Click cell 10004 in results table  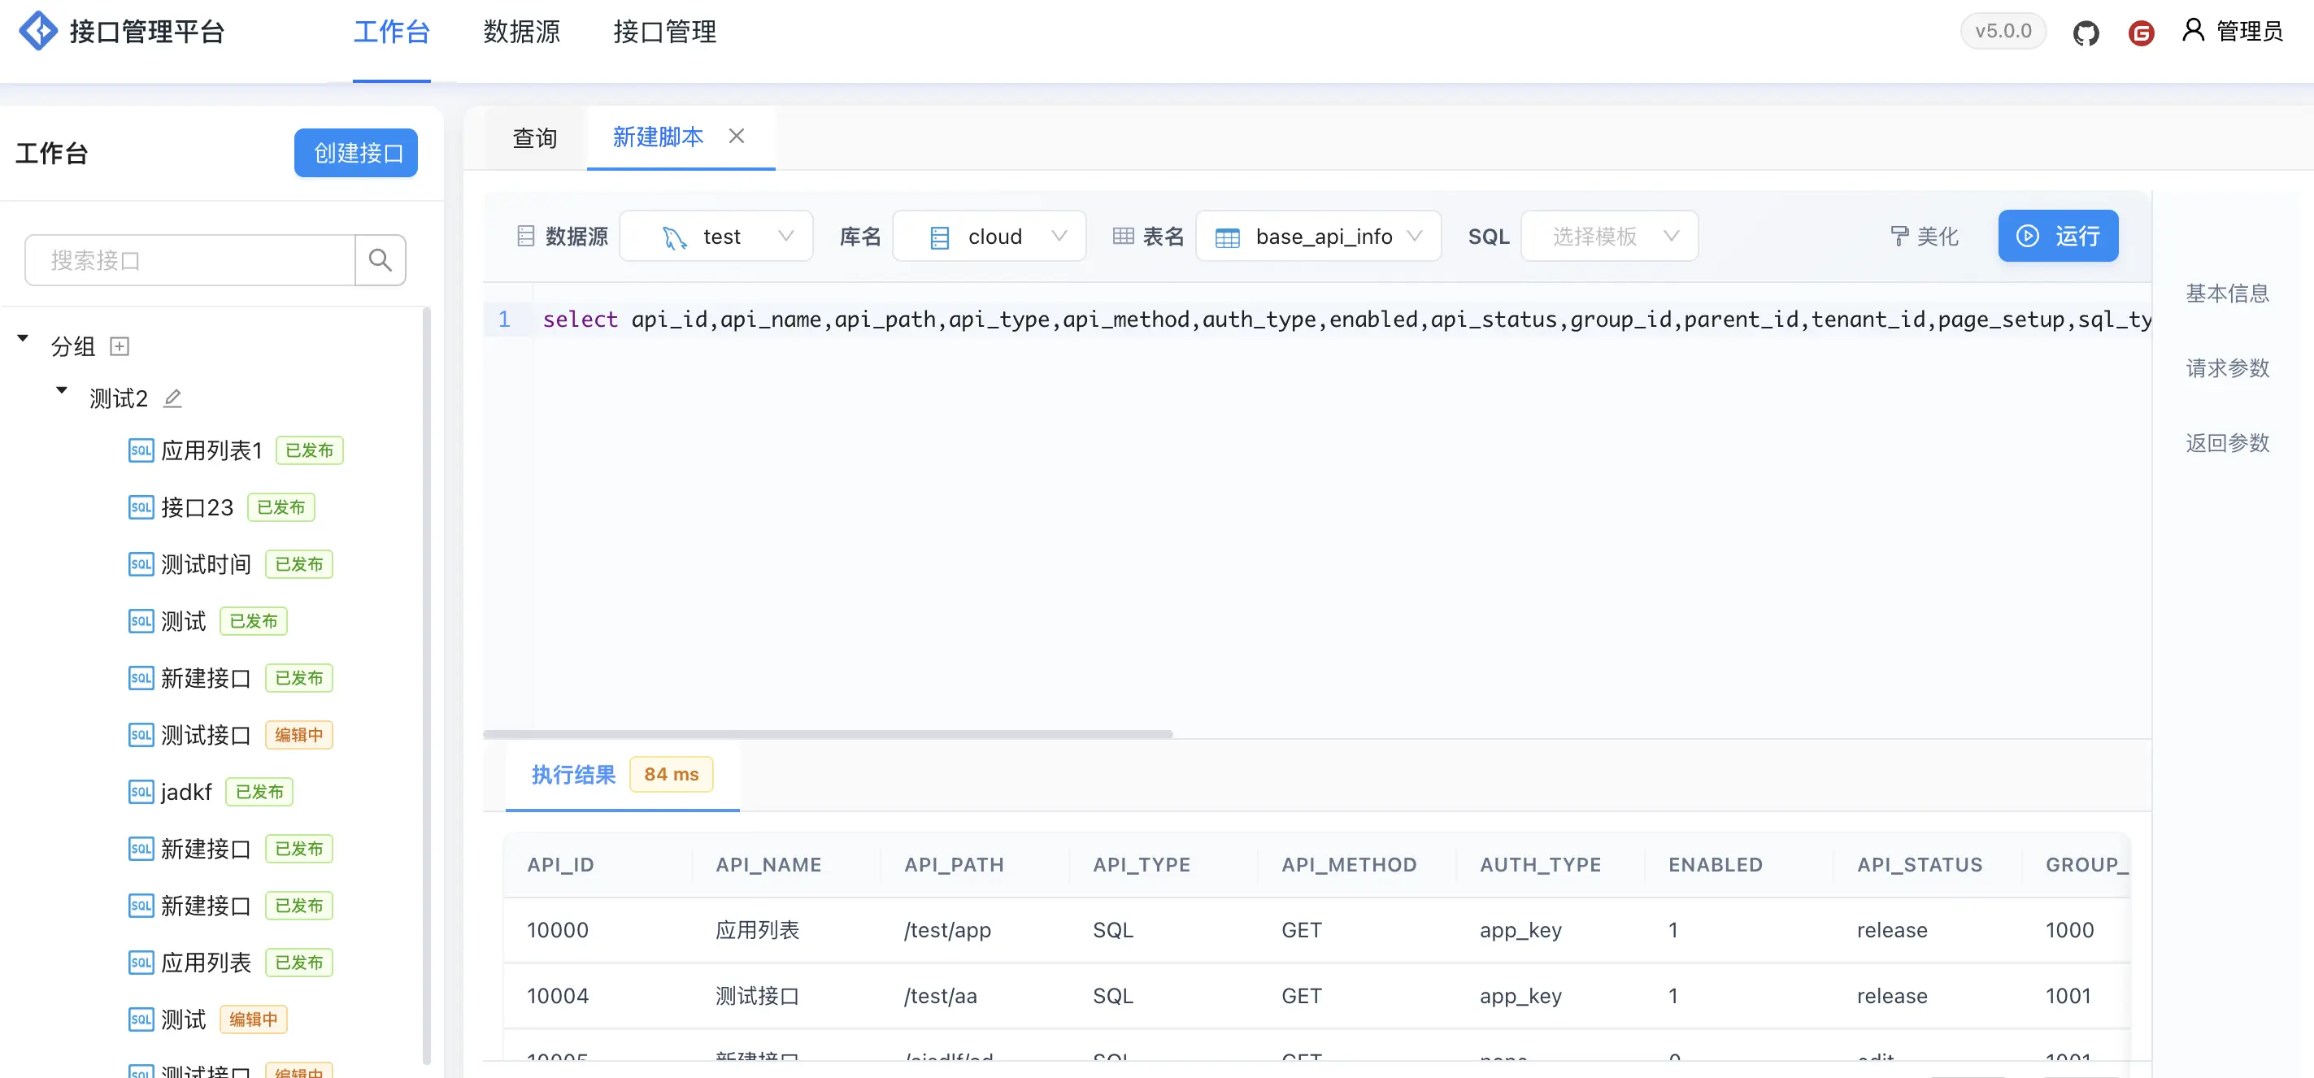557,995
